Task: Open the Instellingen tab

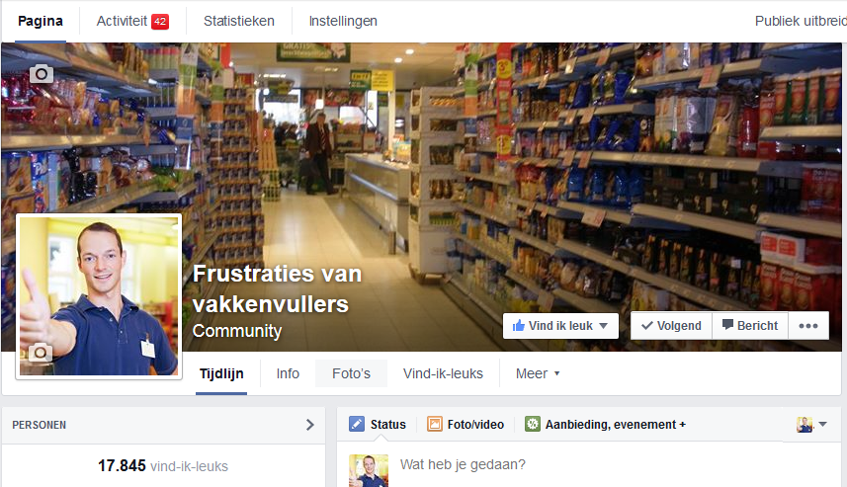Action: pyautogui.click(x=343, y=21)
